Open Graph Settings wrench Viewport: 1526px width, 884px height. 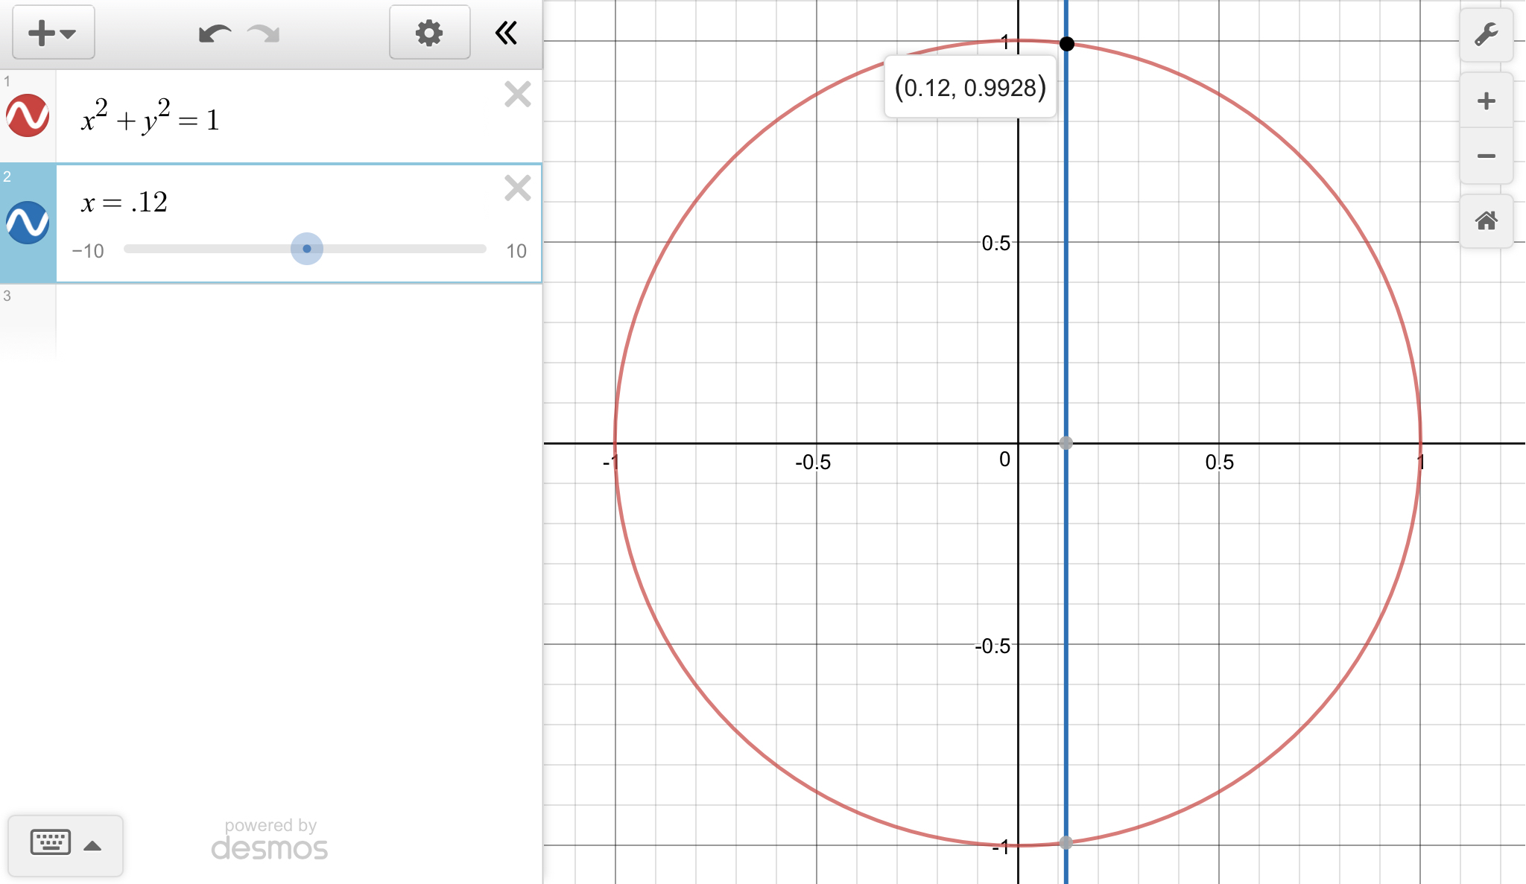pos(1486,35)
